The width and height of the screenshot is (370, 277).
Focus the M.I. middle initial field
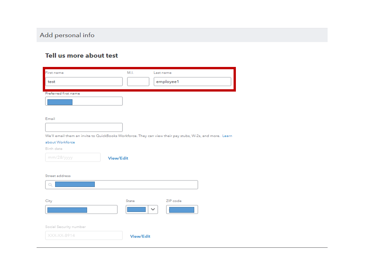pos(138,82)
